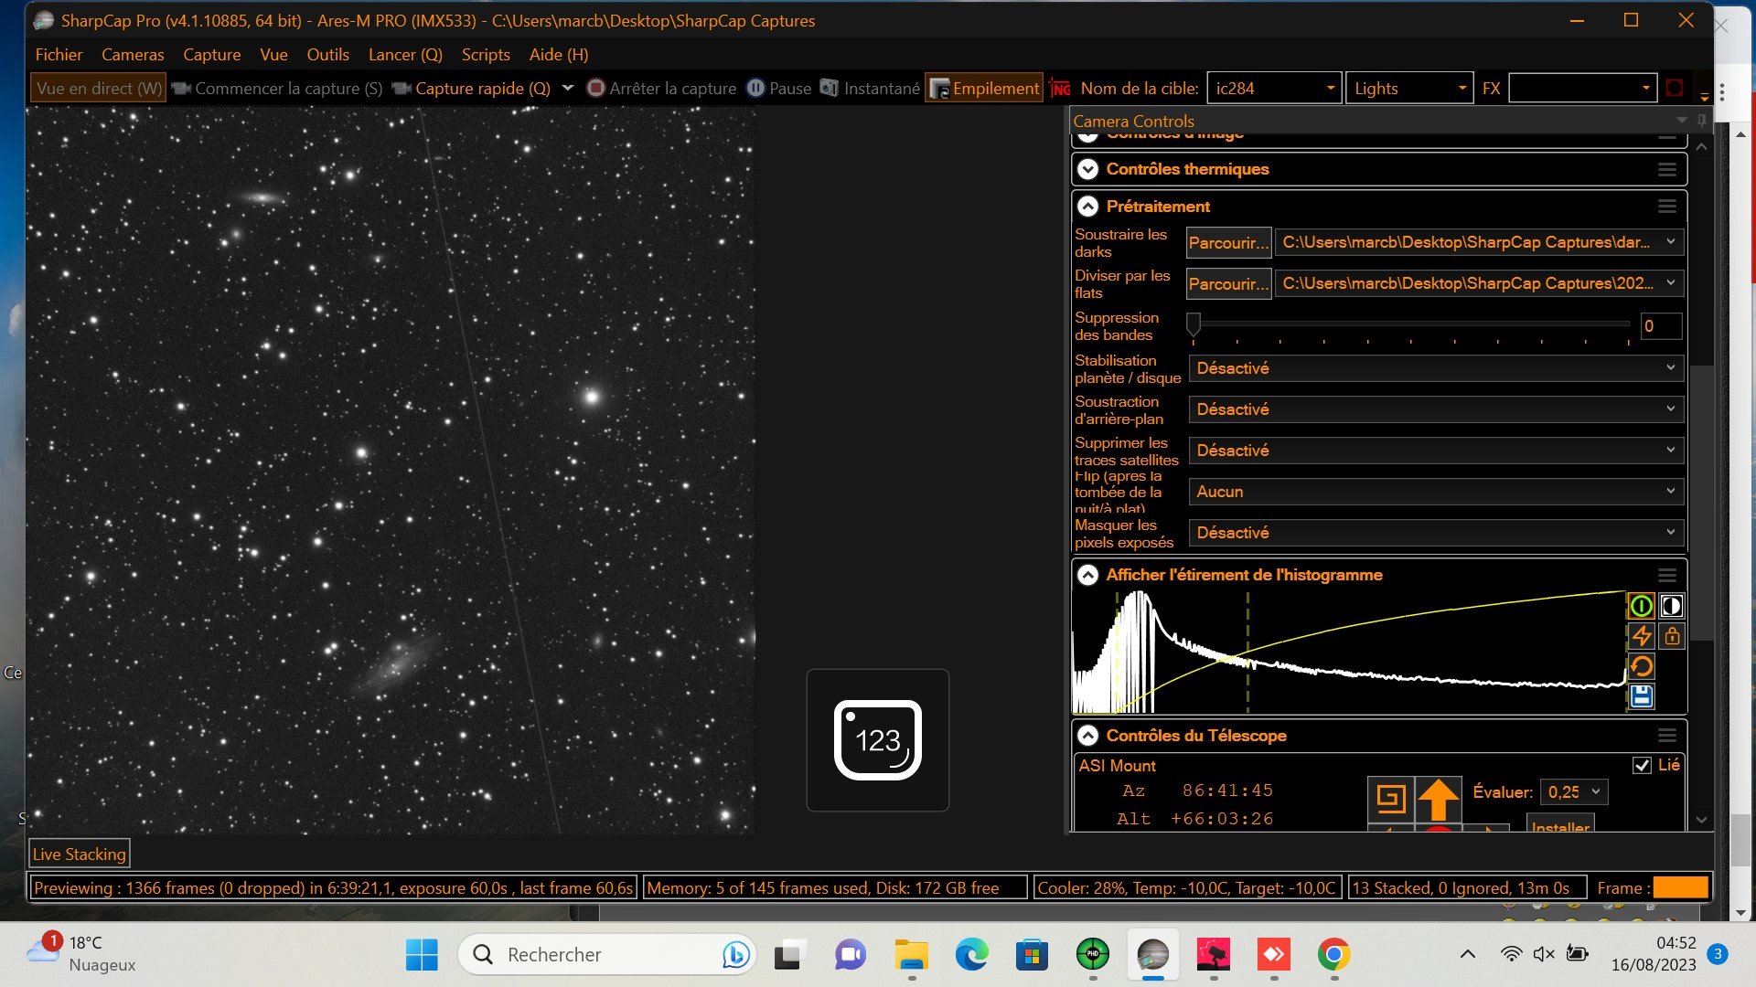
Task: Open Contrôles thermiques panel hamburger menu
Action: (1667, 169)
